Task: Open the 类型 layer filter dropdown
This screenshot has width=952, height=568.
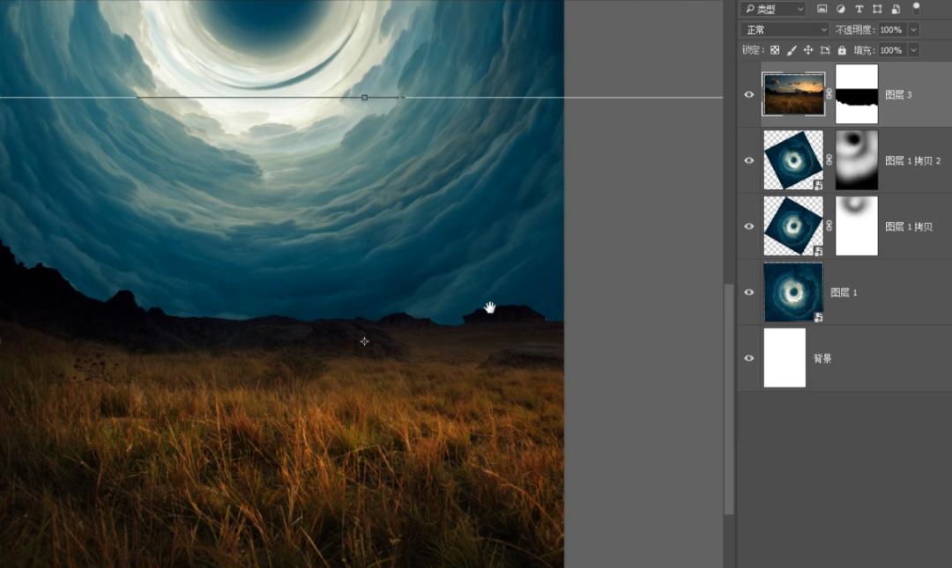Action: [x=773, y=9]
